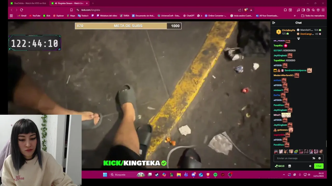Go back in browser history
This screenshot has width=332, height=186.
[11, 10]
